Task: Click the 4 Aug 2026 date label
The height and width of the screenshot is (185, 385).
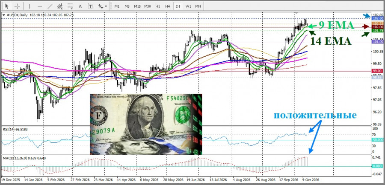Action: pyautogui.click(x=242, y=179)
